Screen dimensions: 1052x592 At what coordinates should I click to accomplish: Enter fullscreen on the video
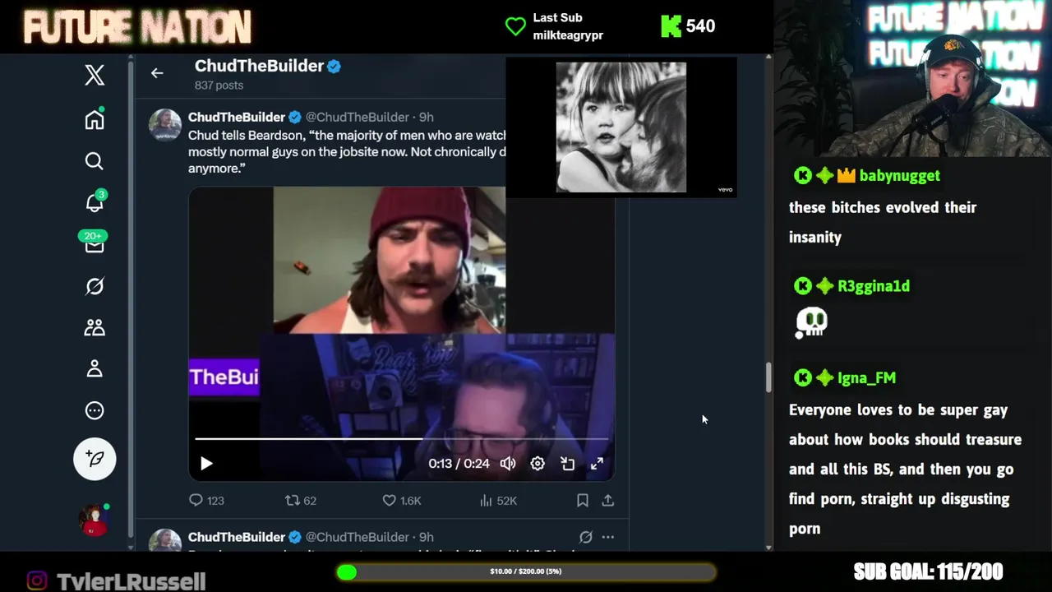click(597, 464)
